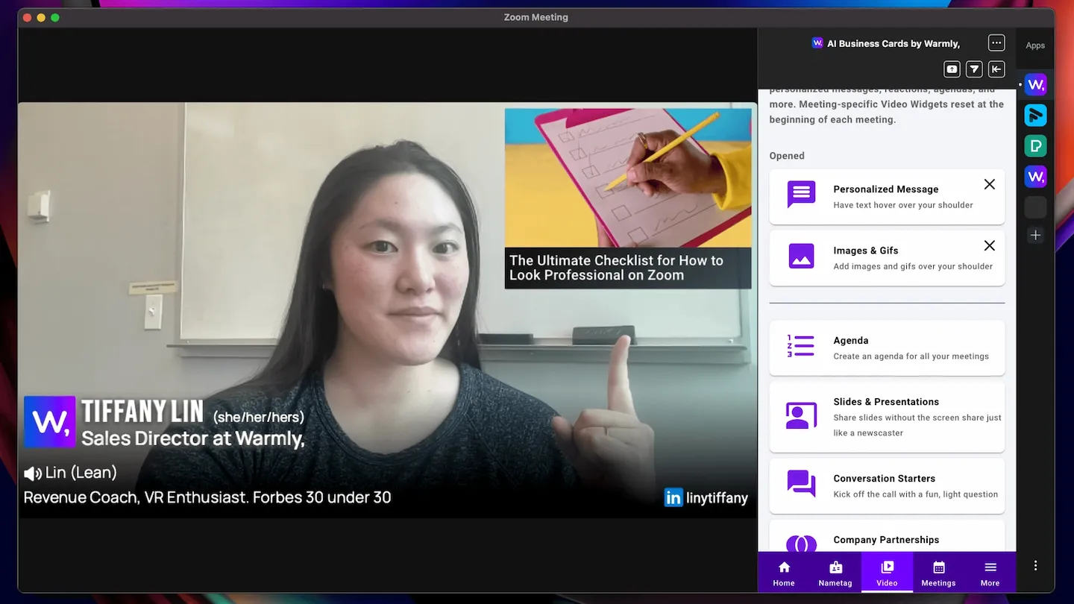Switch to the Home tab
Viewport: 1074px width, 604px height.
coord(784,572)
